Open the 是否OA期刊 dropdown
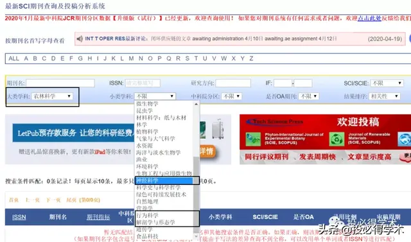Viewport: 411px width, 242px height. (x=308, y=96)
